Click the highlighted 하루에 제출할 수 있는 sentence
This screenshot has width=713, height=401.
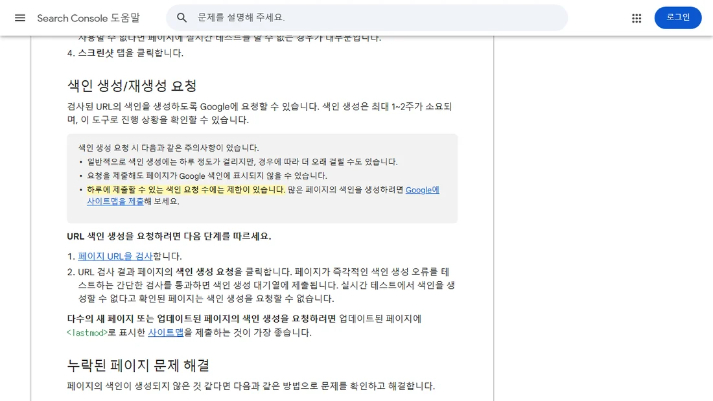click(186, 190)
